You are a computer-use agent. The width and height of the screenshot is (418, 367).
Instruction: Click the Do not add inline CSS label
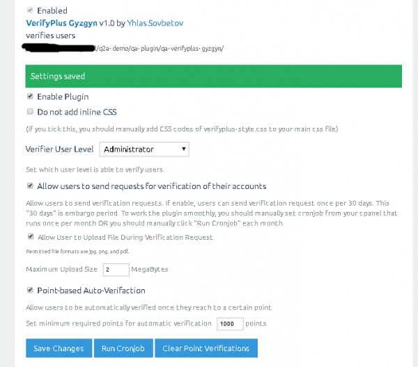(x=77, y=111)
